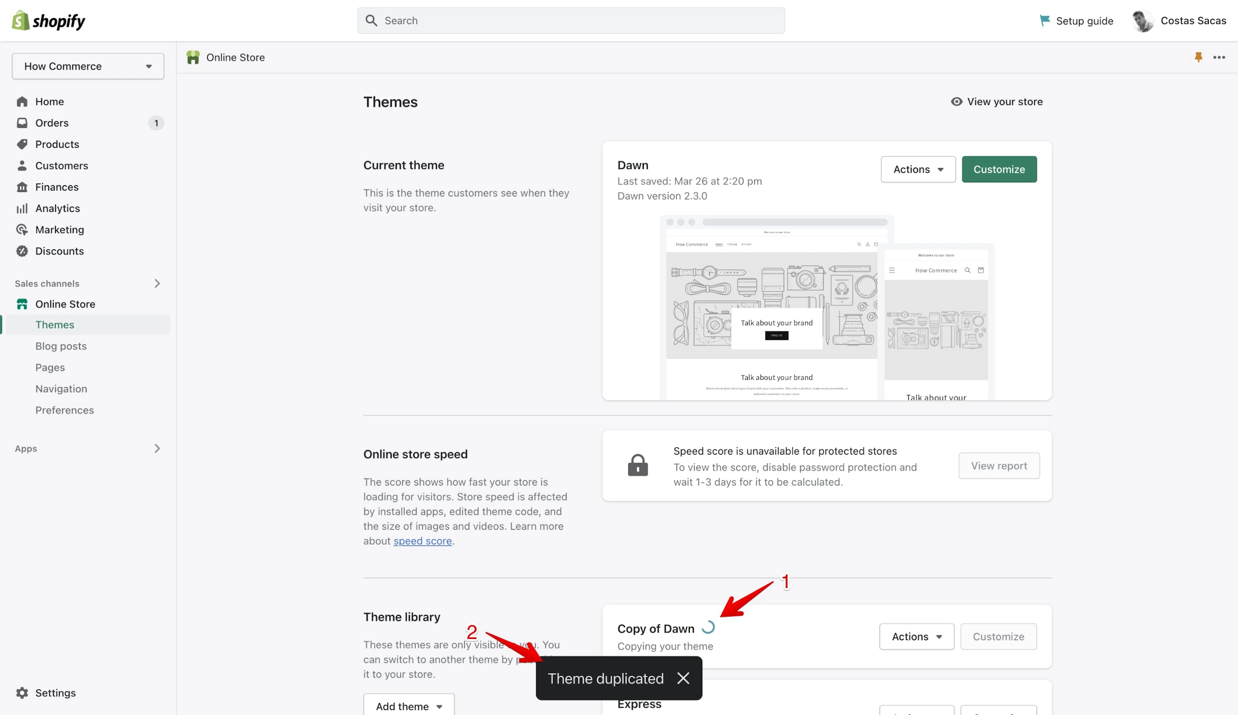Click the Express theme title
The height and width of the screenshot is (715, 1238).
(x=639, y=704)
